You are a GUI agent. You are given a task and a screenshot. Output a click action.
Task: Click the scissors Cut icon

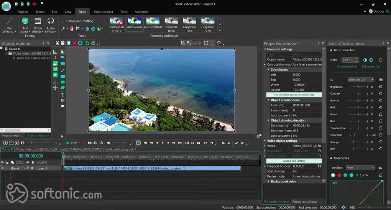(x=58, y=43)
